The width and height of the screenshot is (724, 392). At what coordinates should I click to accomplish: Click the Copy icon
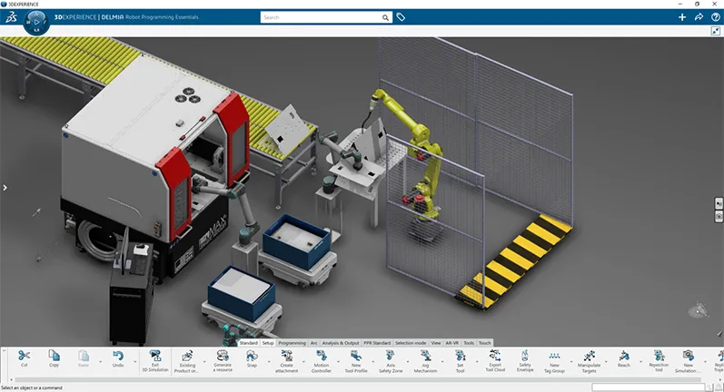click(x=54, y=355)
